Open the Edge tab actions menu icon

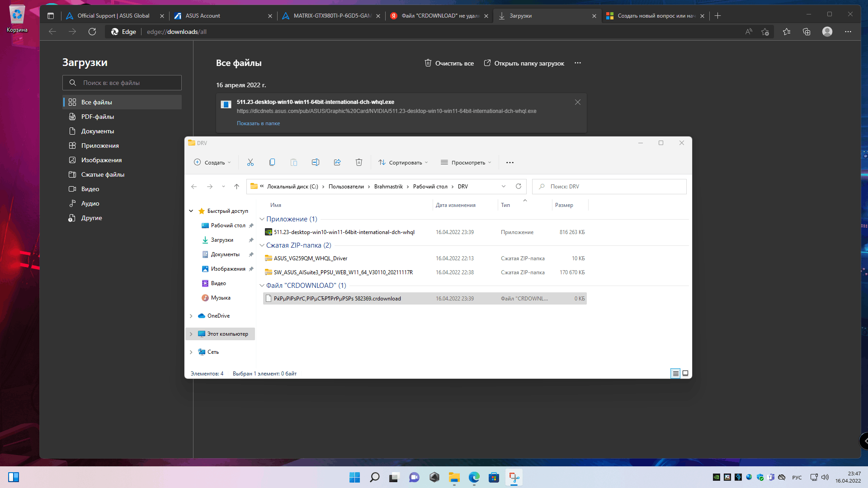(51, 16)
